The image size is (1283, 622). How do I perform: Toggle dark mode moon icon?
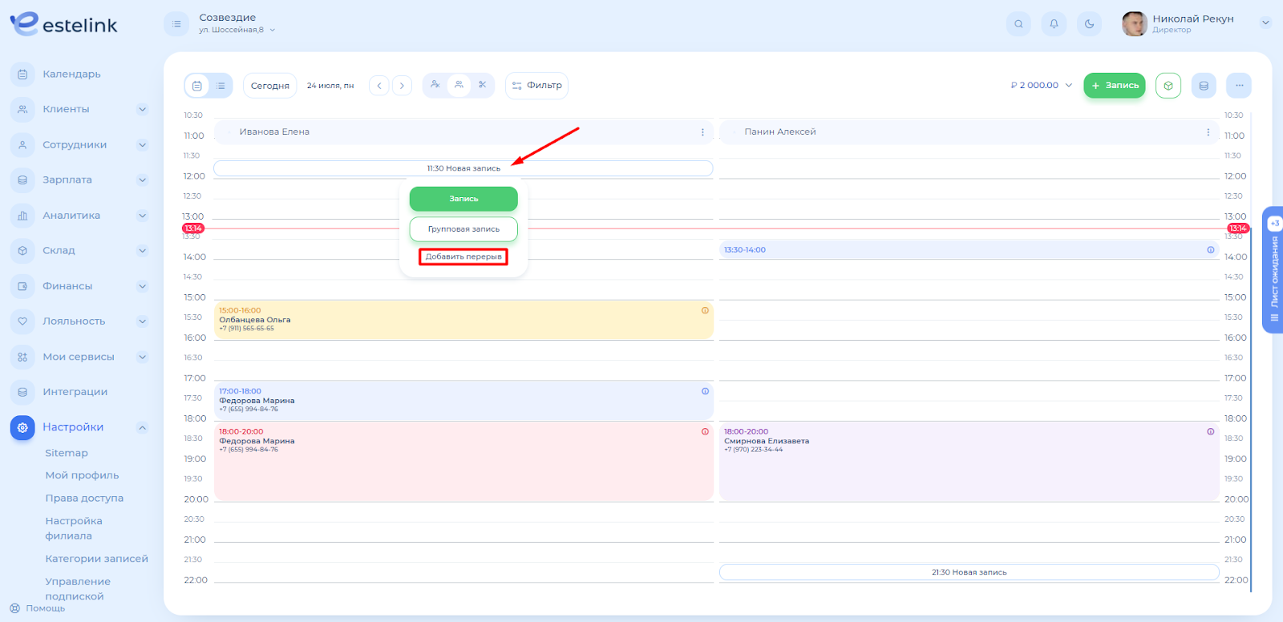coord(1089,24)
